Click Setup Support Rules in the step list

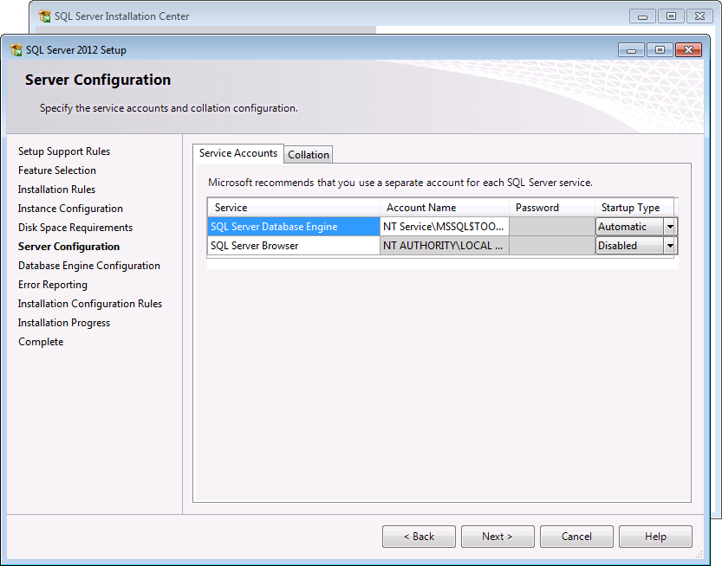pos(64,151)
